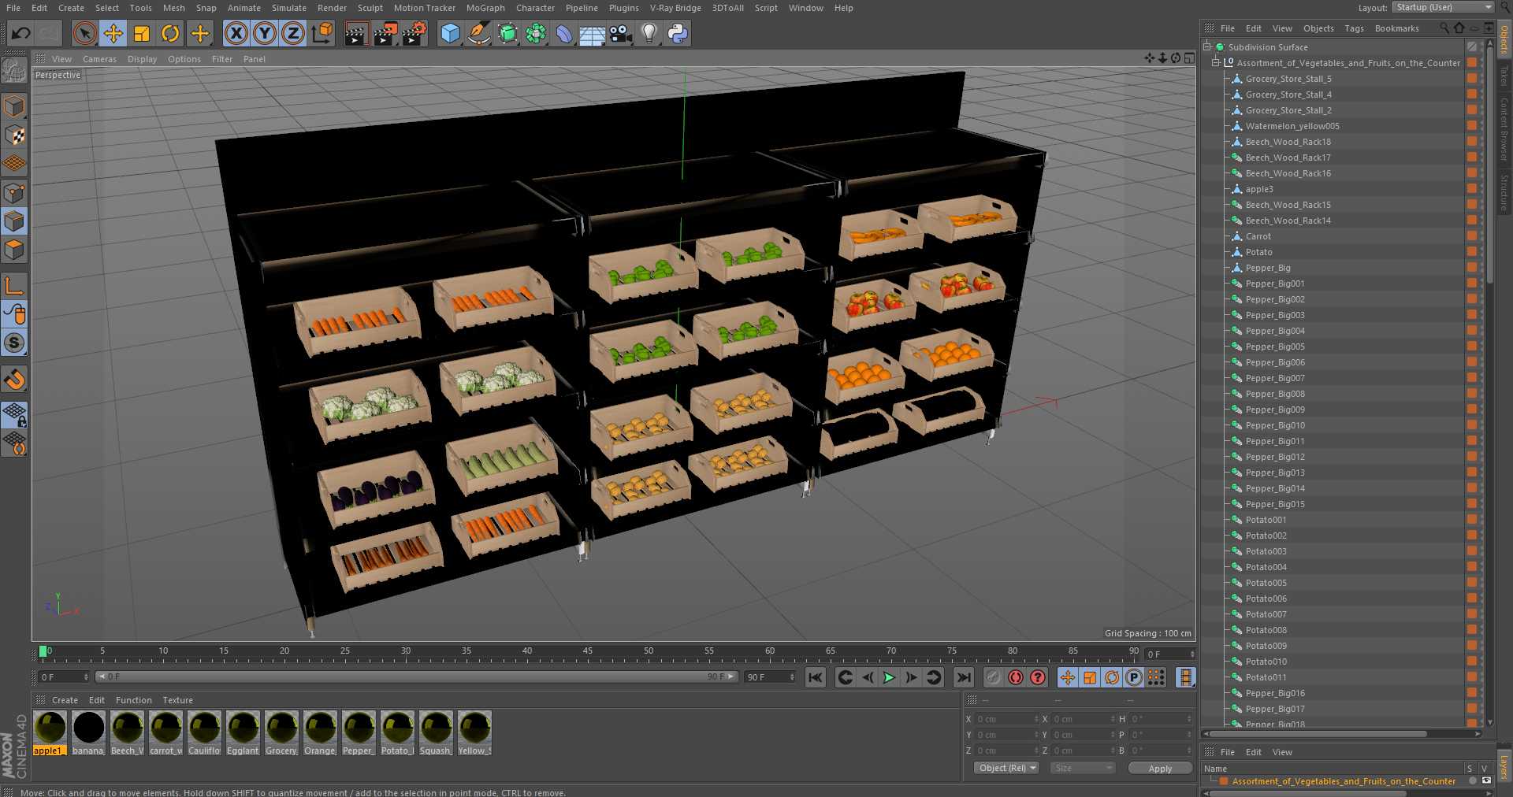Viewport: 1513px width, 797px height.
Task: Open the Size dropdown
Action: tap(1082, 768)
